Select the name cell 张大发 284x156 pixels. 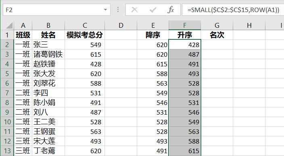[48, 74]
